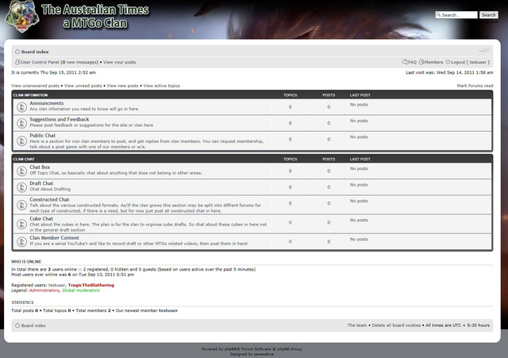Click the change font size icon
This screenshot has height=358, width=508.
coord(484,51)
